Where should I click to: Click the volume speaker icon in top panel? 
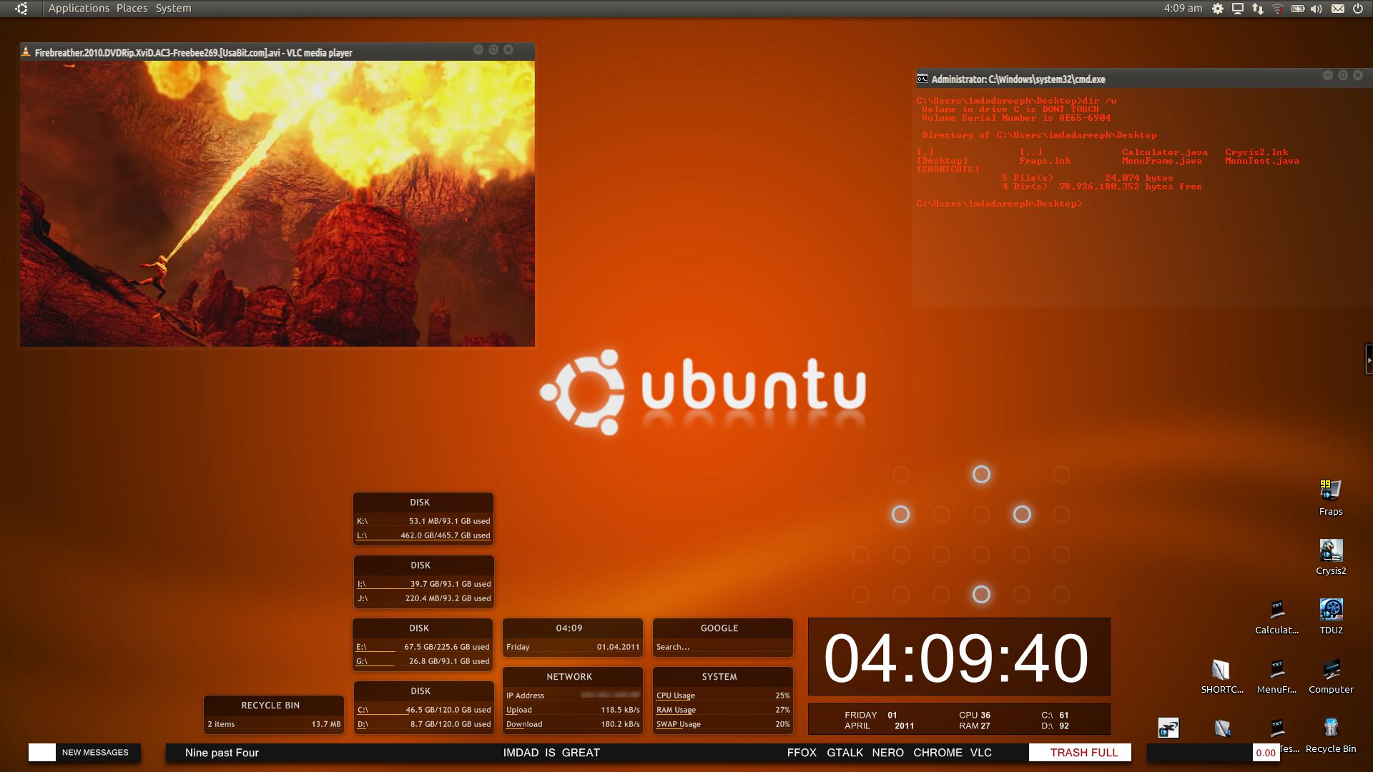click(1317, 9)
